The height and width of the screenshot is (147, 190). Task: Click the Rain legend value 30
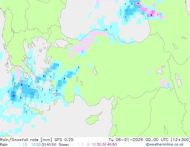[x=44, y=145]
